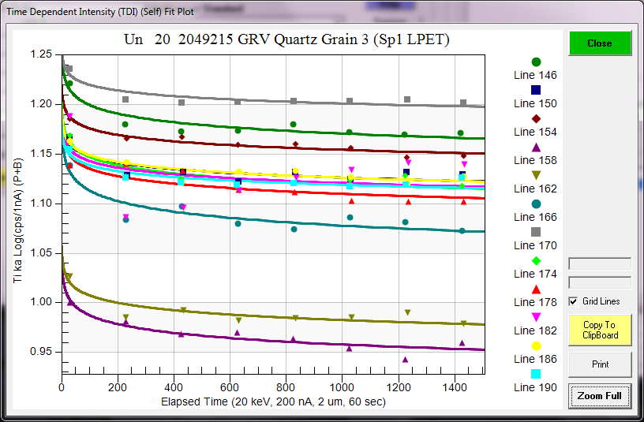Viewport: 644px width, 422px height.
Task: Click the upper empty field above Grid Lines
Action: 600,263
